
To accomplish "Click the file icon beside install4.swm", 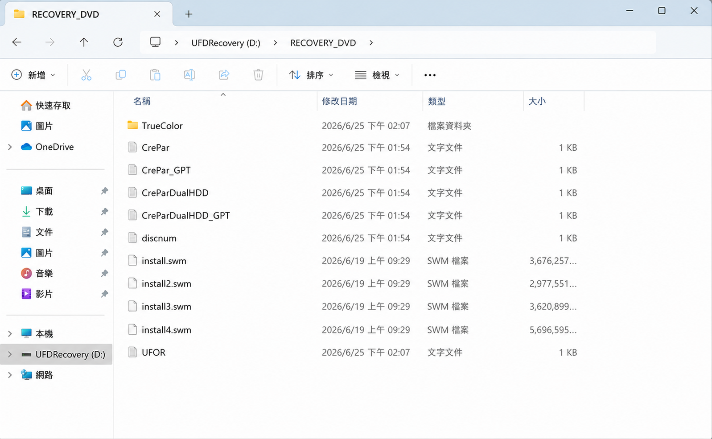I will coord(132,329).
